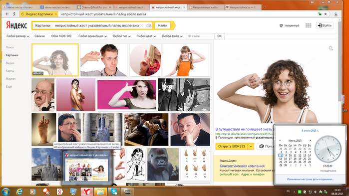The width and height of the screenshot is (349, 196).
Task: Open Windows Media Player taskbar icon
Action: [x=32, y=192]
